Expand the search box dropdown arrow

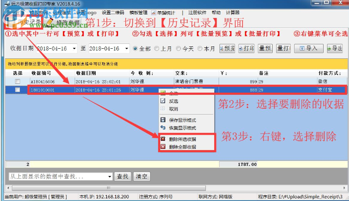coord(109,177)
